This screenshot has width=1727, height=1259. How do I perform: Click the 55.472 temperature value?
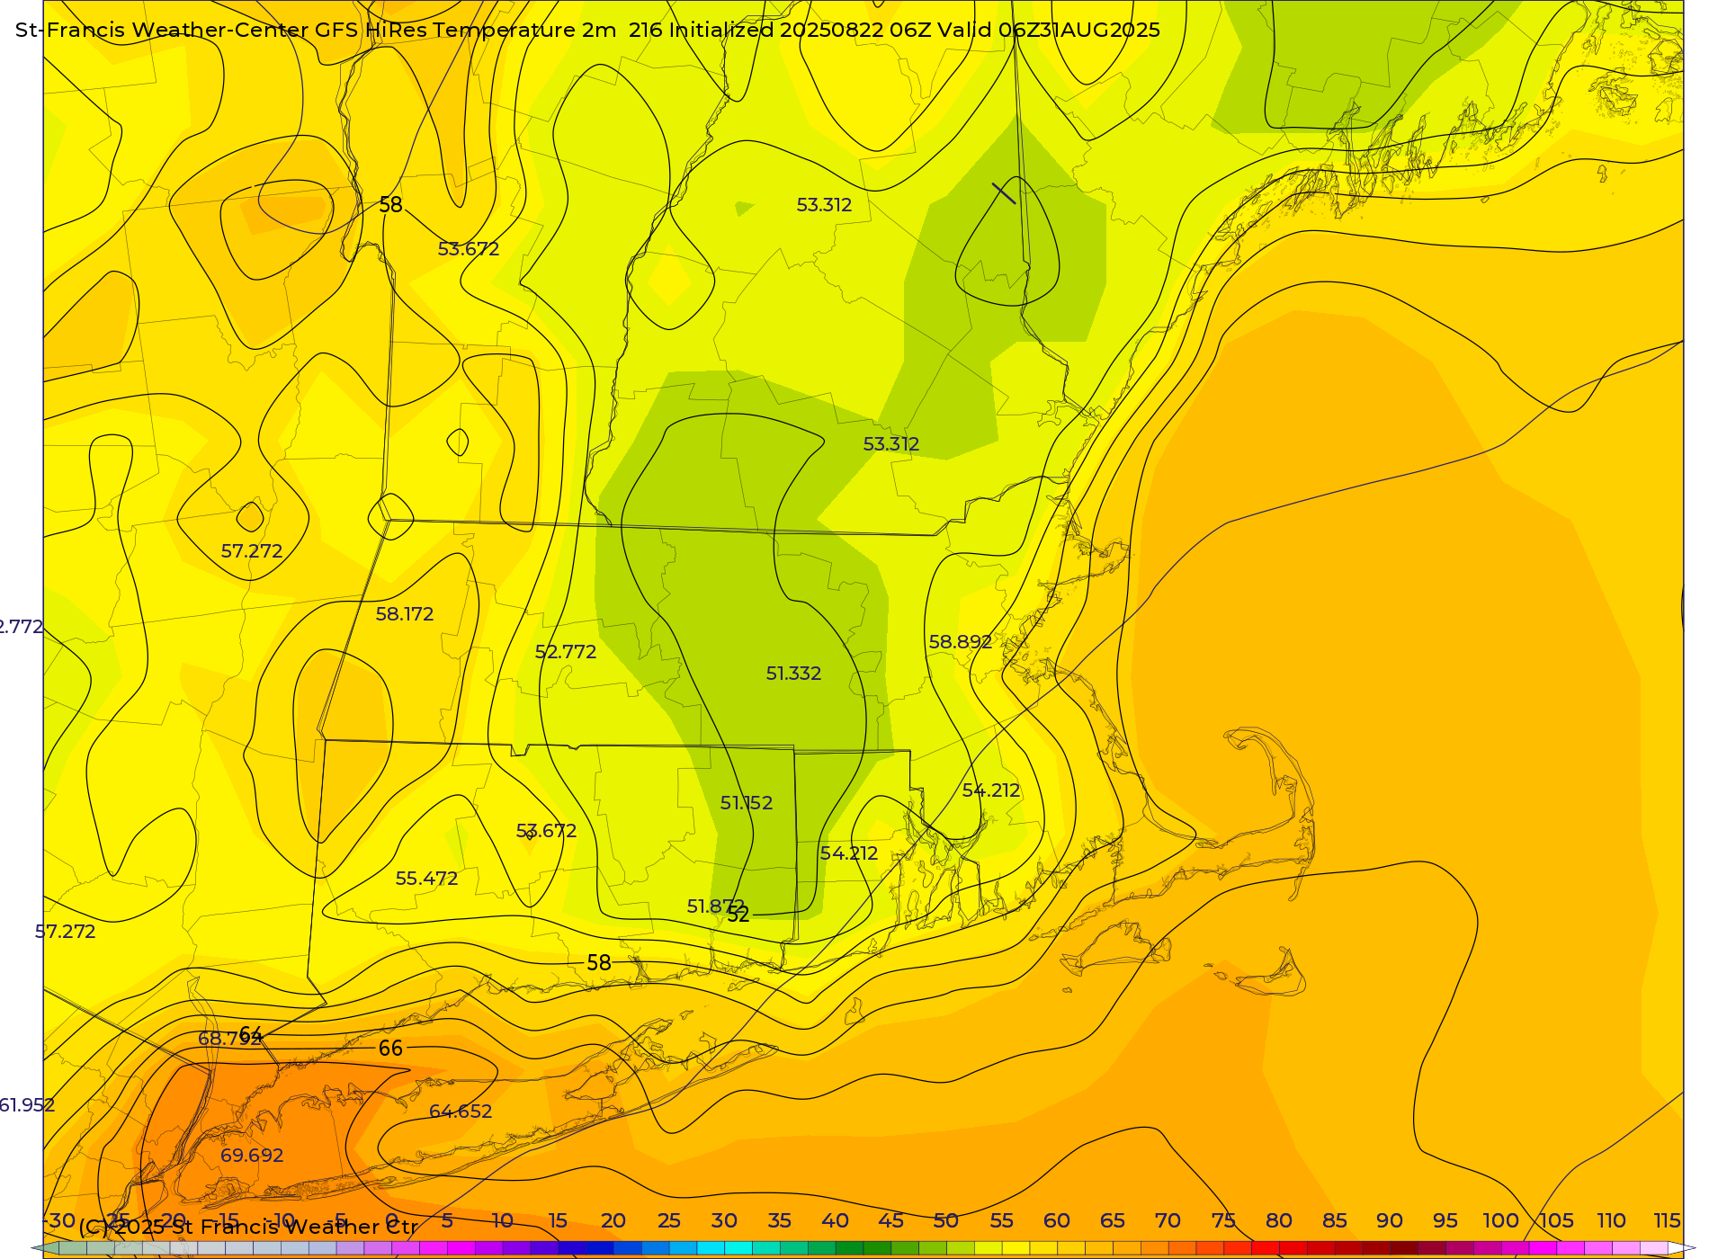point(427,879)
